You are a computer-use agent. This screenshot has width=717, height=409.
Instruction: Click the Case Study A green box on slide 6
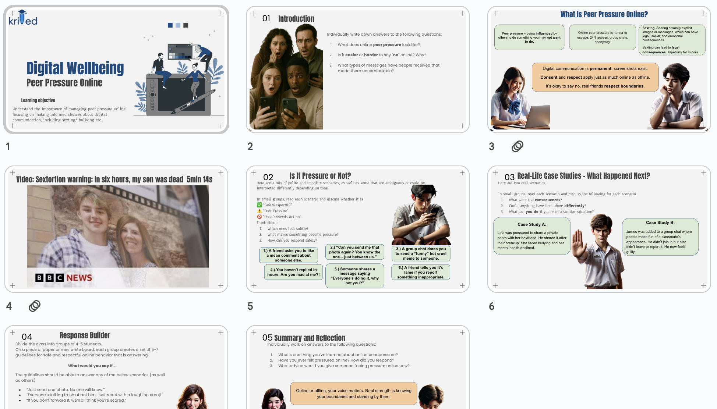click(x=531, y=235)
